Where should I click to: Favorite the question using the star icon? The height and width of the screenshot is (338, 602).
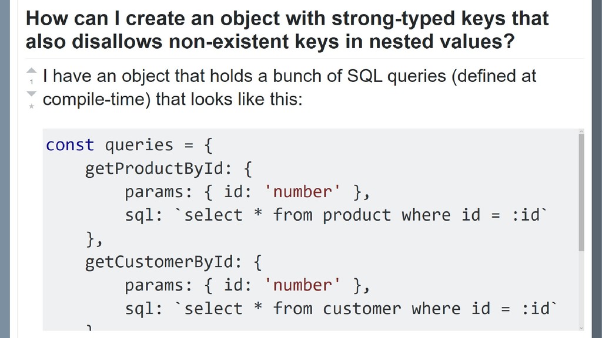pos(32,106)
